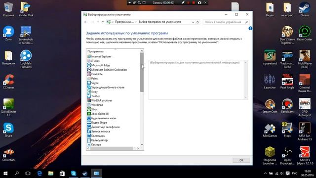Select Калькулятор in the programs list

click(97, 140)
